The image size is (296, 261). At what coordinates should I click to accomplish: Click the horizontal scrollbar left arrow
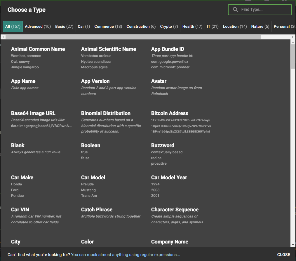3,37
